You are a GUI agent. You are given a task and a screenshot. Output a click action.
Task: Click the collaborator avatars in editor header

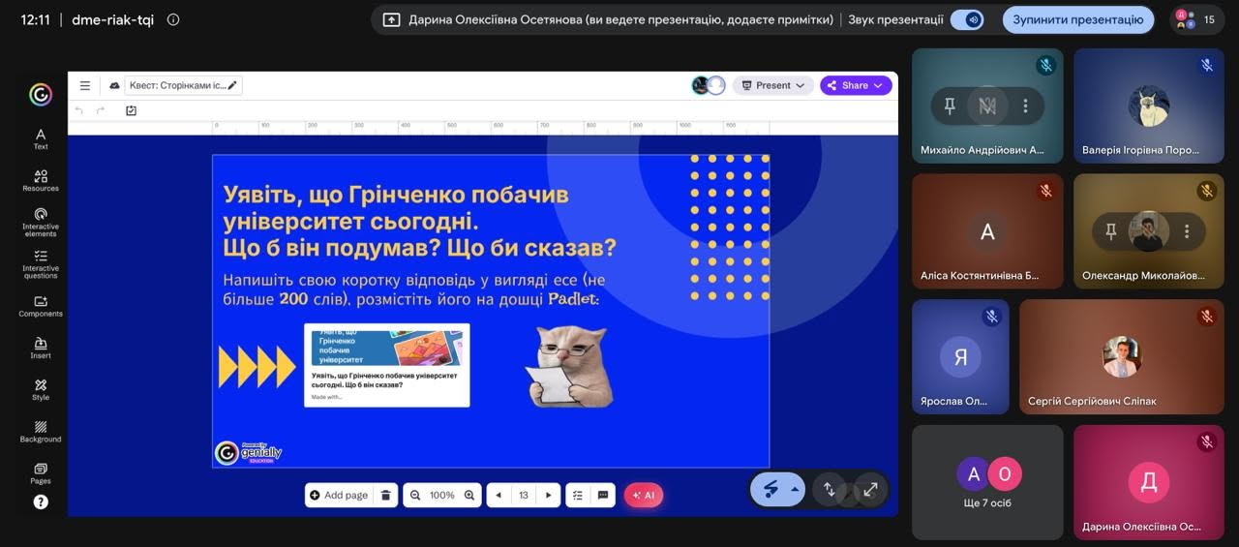coord(709,85)
